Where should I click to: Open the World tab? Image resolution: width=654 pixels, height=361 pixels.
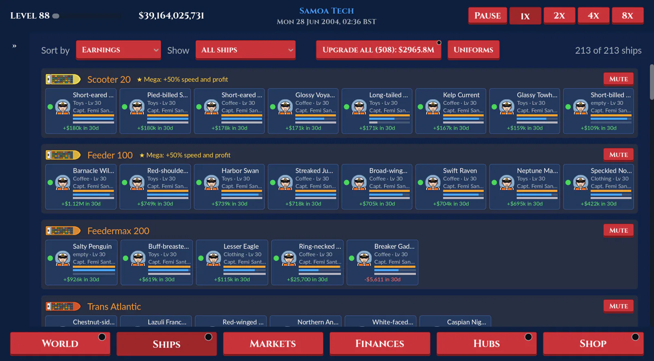(60, 343)
